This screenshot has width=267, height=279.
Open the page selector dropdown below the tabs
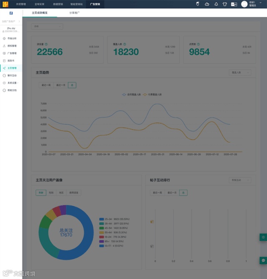click(x=47, y=26)
